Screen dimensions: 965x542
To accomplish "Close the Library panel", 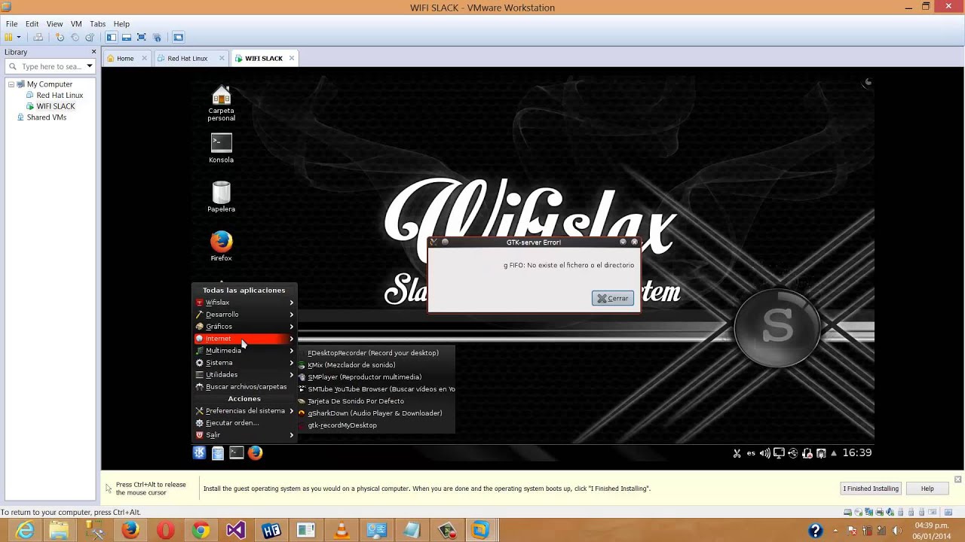I will 93,52.
